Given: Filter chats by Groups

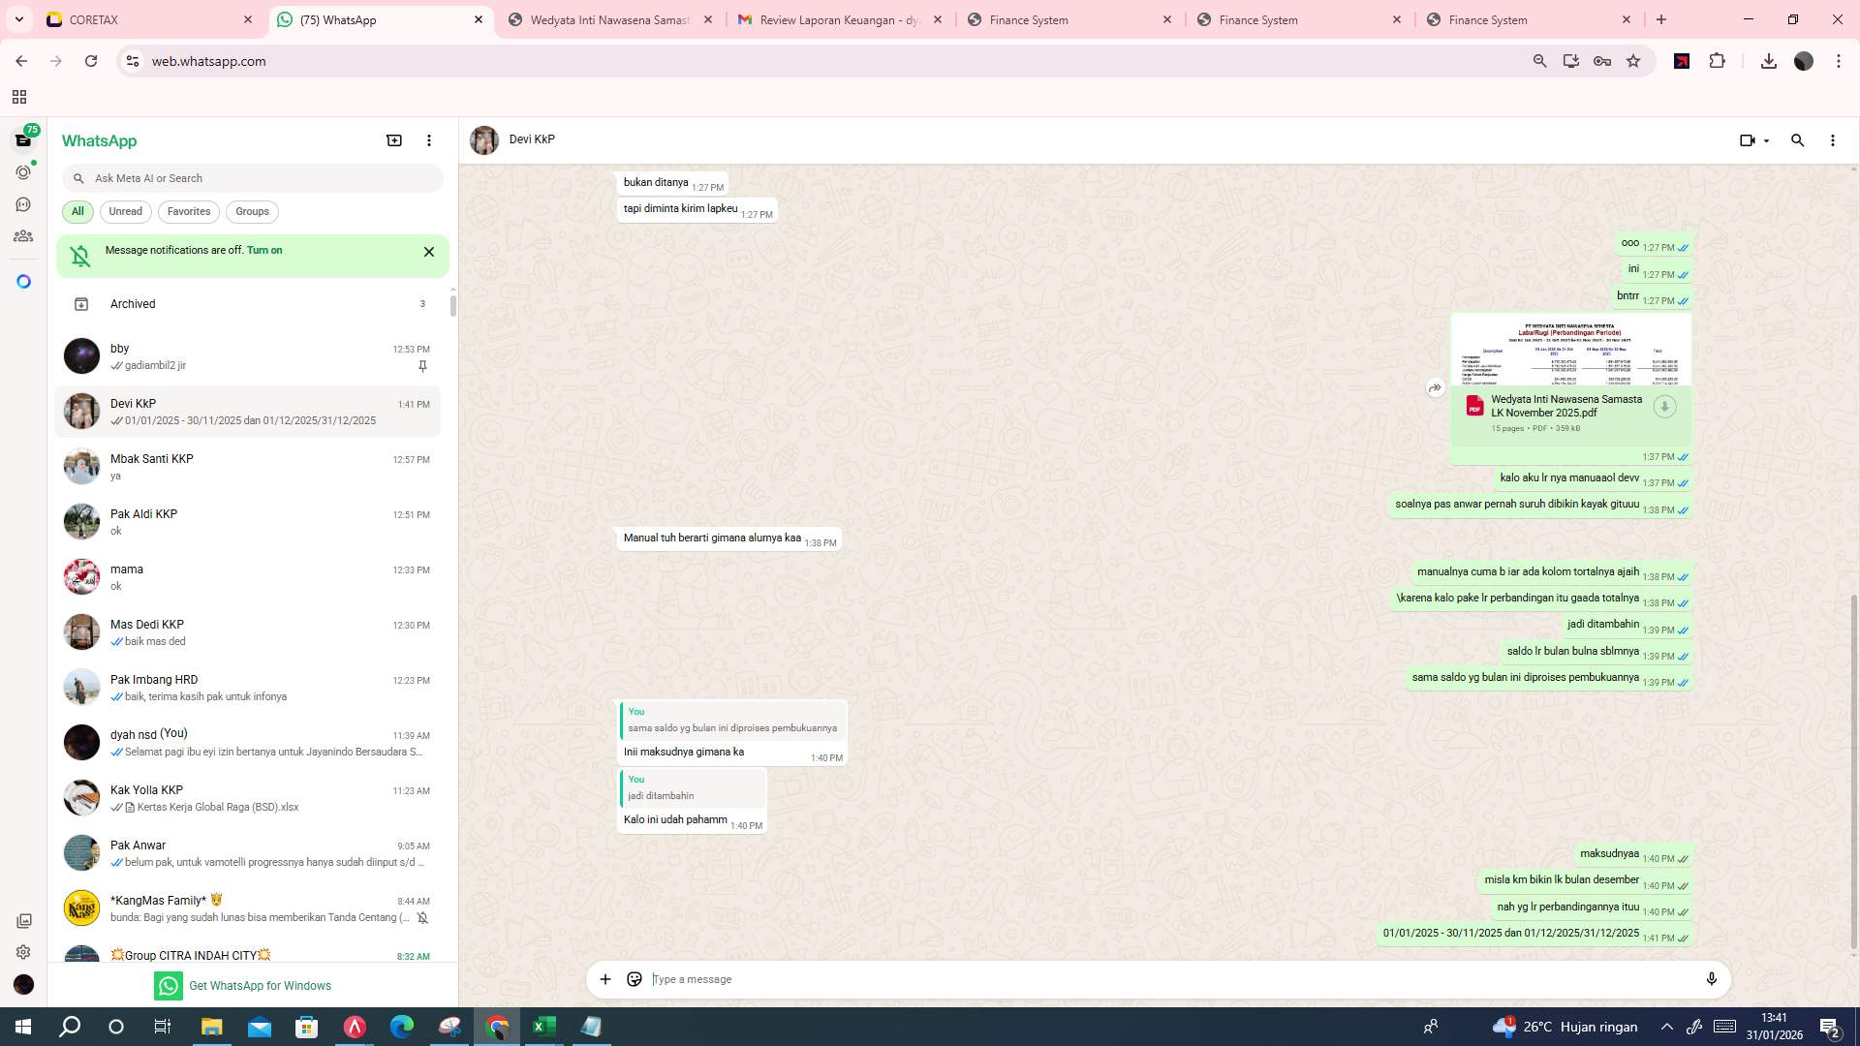Looking at the screenshot, I should click(252, 211).
